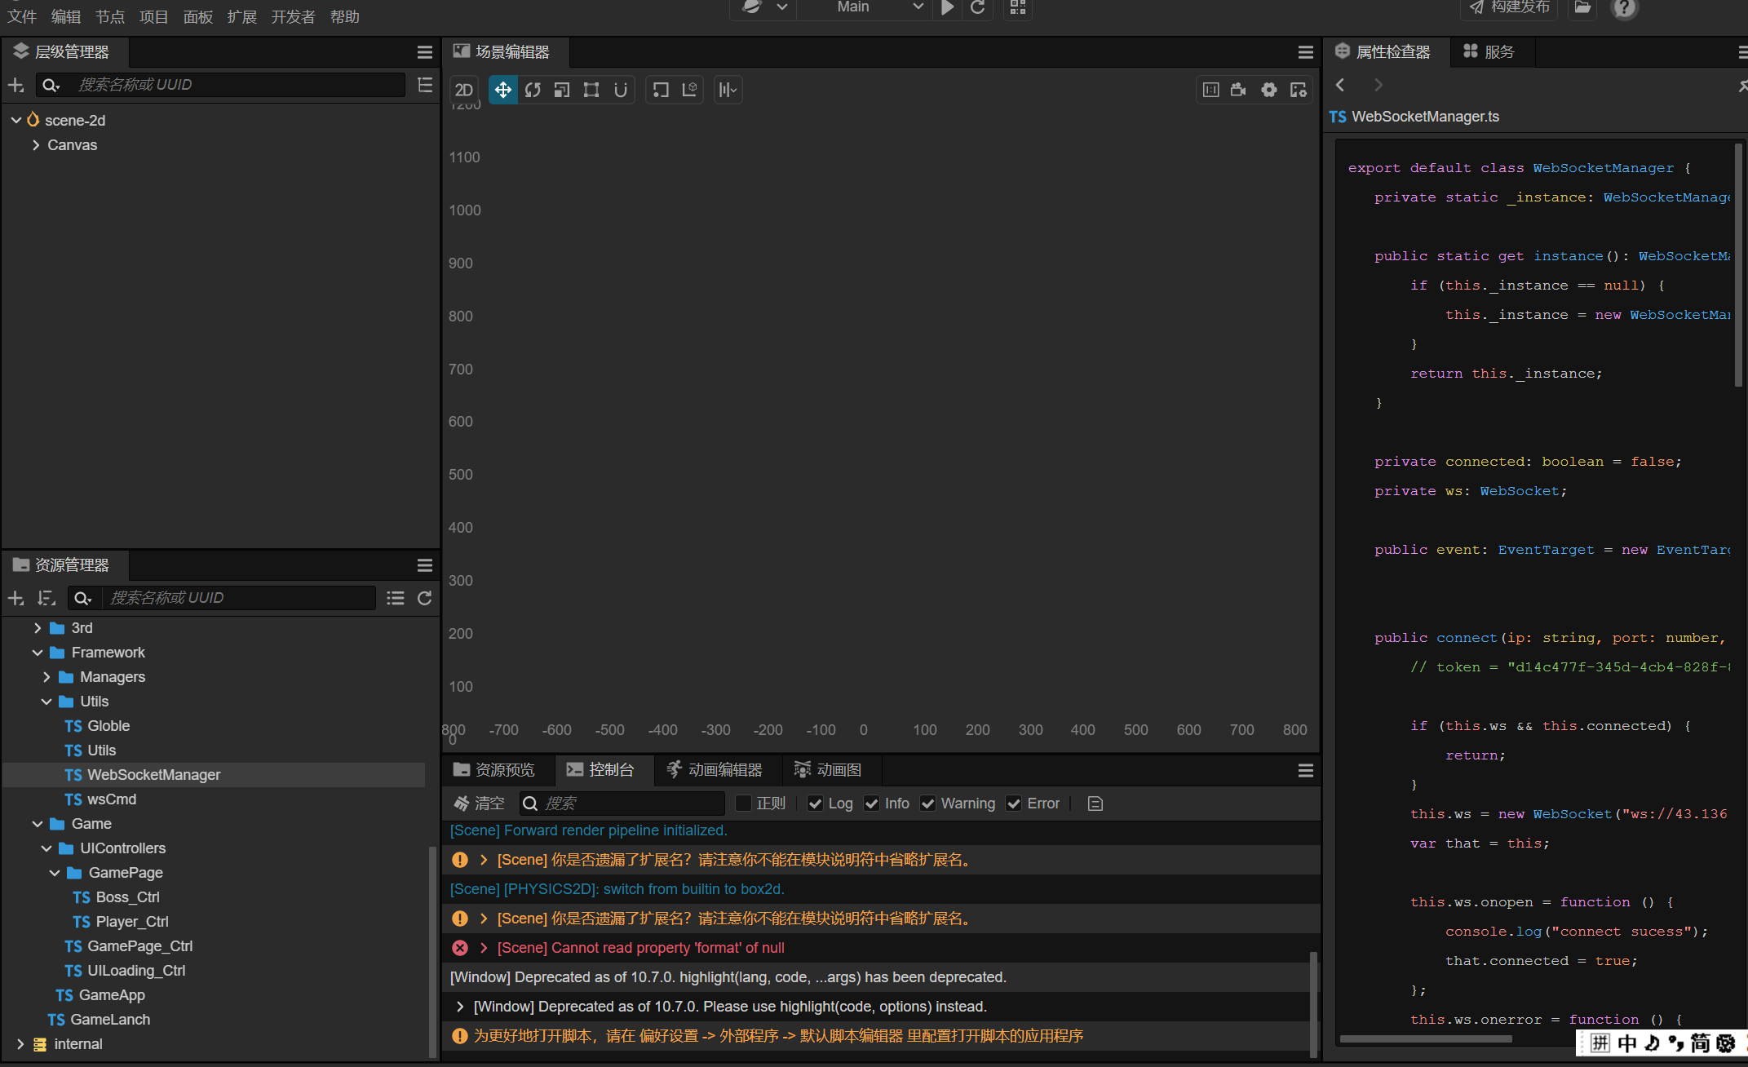Click the 清空 clear console button
The width and height of the screenshot is (1748, 1067).
pos(480,804)
